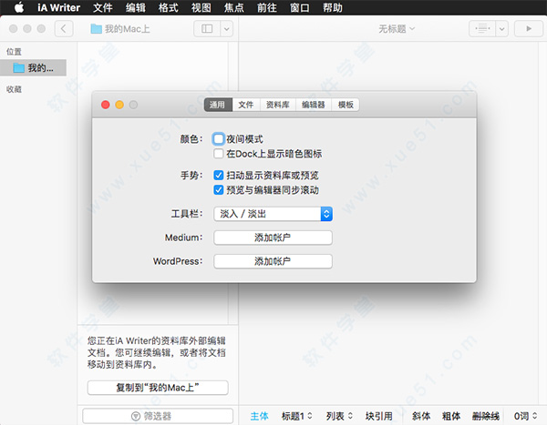Open the 编辑 menu
The width and height of the screenshot is (547, 425).
click(x=135, y=7)
